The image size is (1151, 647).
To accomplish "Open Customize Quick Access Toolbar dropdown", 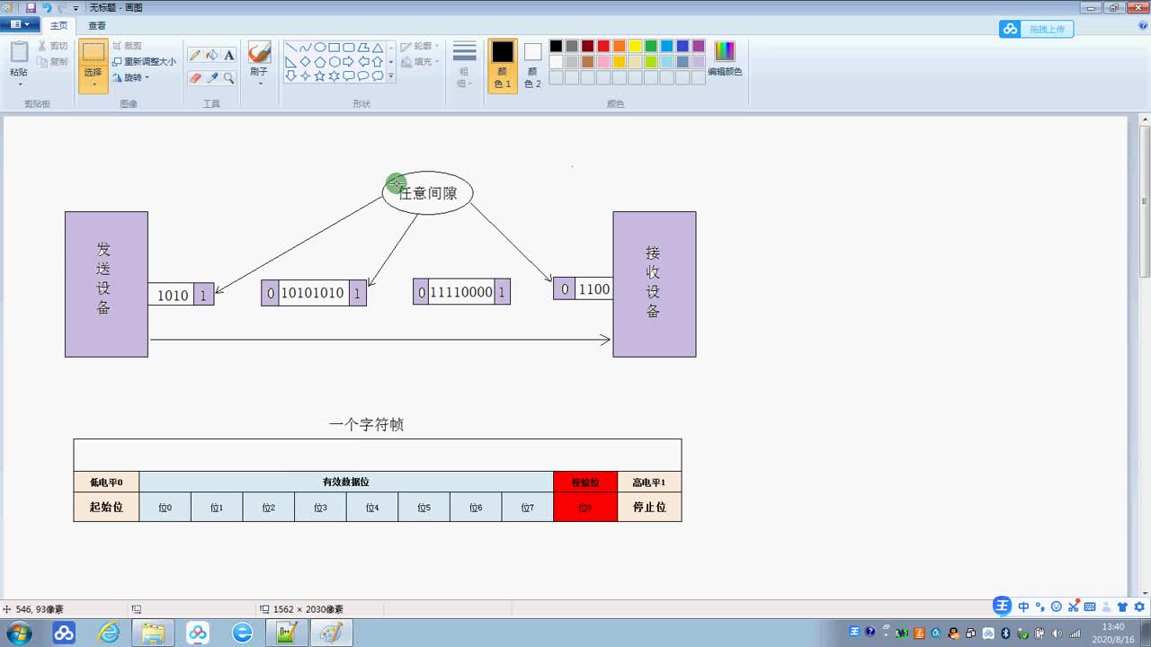I will [76, 8].
